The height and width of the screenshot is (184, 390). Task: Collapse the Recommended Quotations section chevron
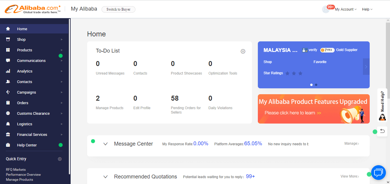pos(106,177)
